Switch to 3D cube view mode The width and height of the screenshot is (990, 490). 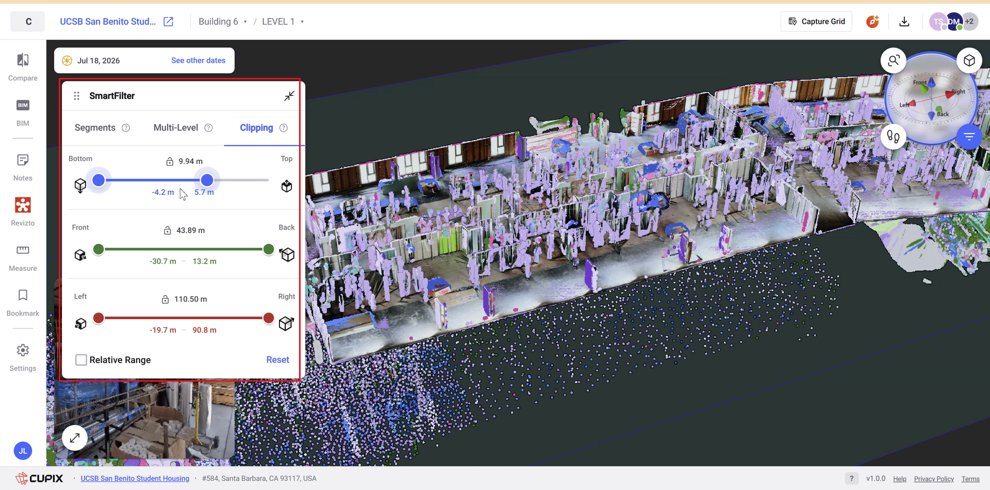pyautogui.click(x=969, y=61)
